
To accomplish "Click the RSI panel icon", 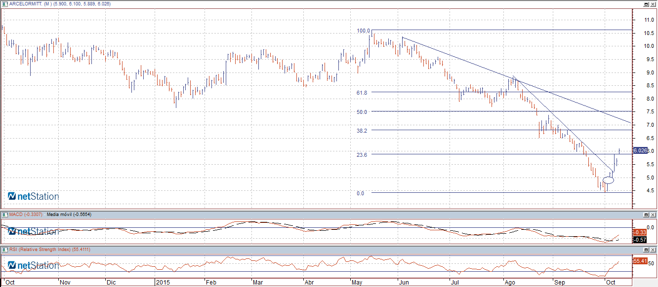I will pyautogui.click(x=5, y=250).
